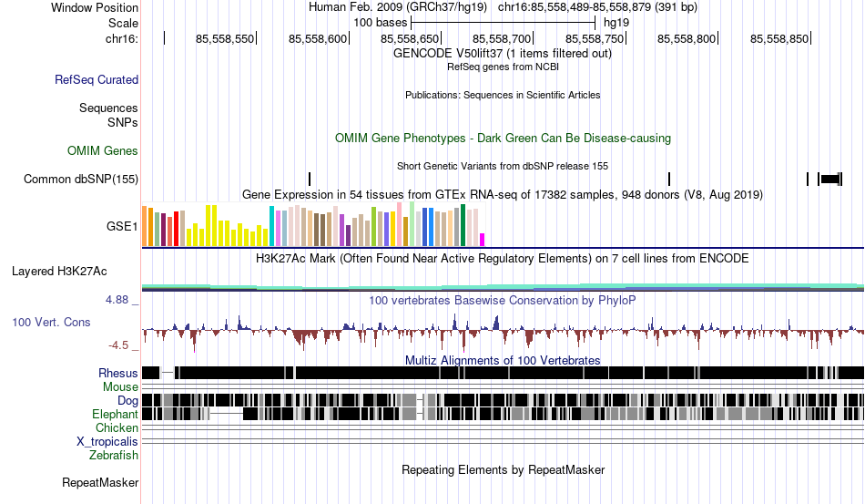Click the red GTEx expression bar

click(176, 229)
